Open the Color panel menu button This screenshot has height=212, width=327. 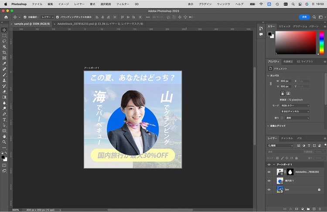coord(325,26)
